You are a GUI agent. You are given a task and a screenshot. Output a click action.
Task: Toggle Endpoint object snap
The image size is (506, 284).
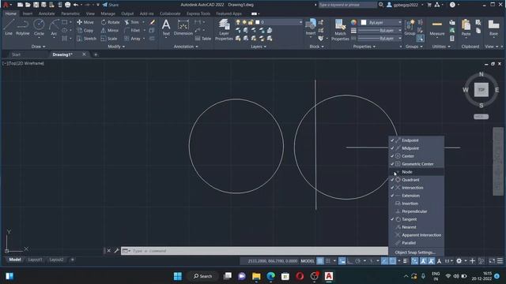(417, 140)
